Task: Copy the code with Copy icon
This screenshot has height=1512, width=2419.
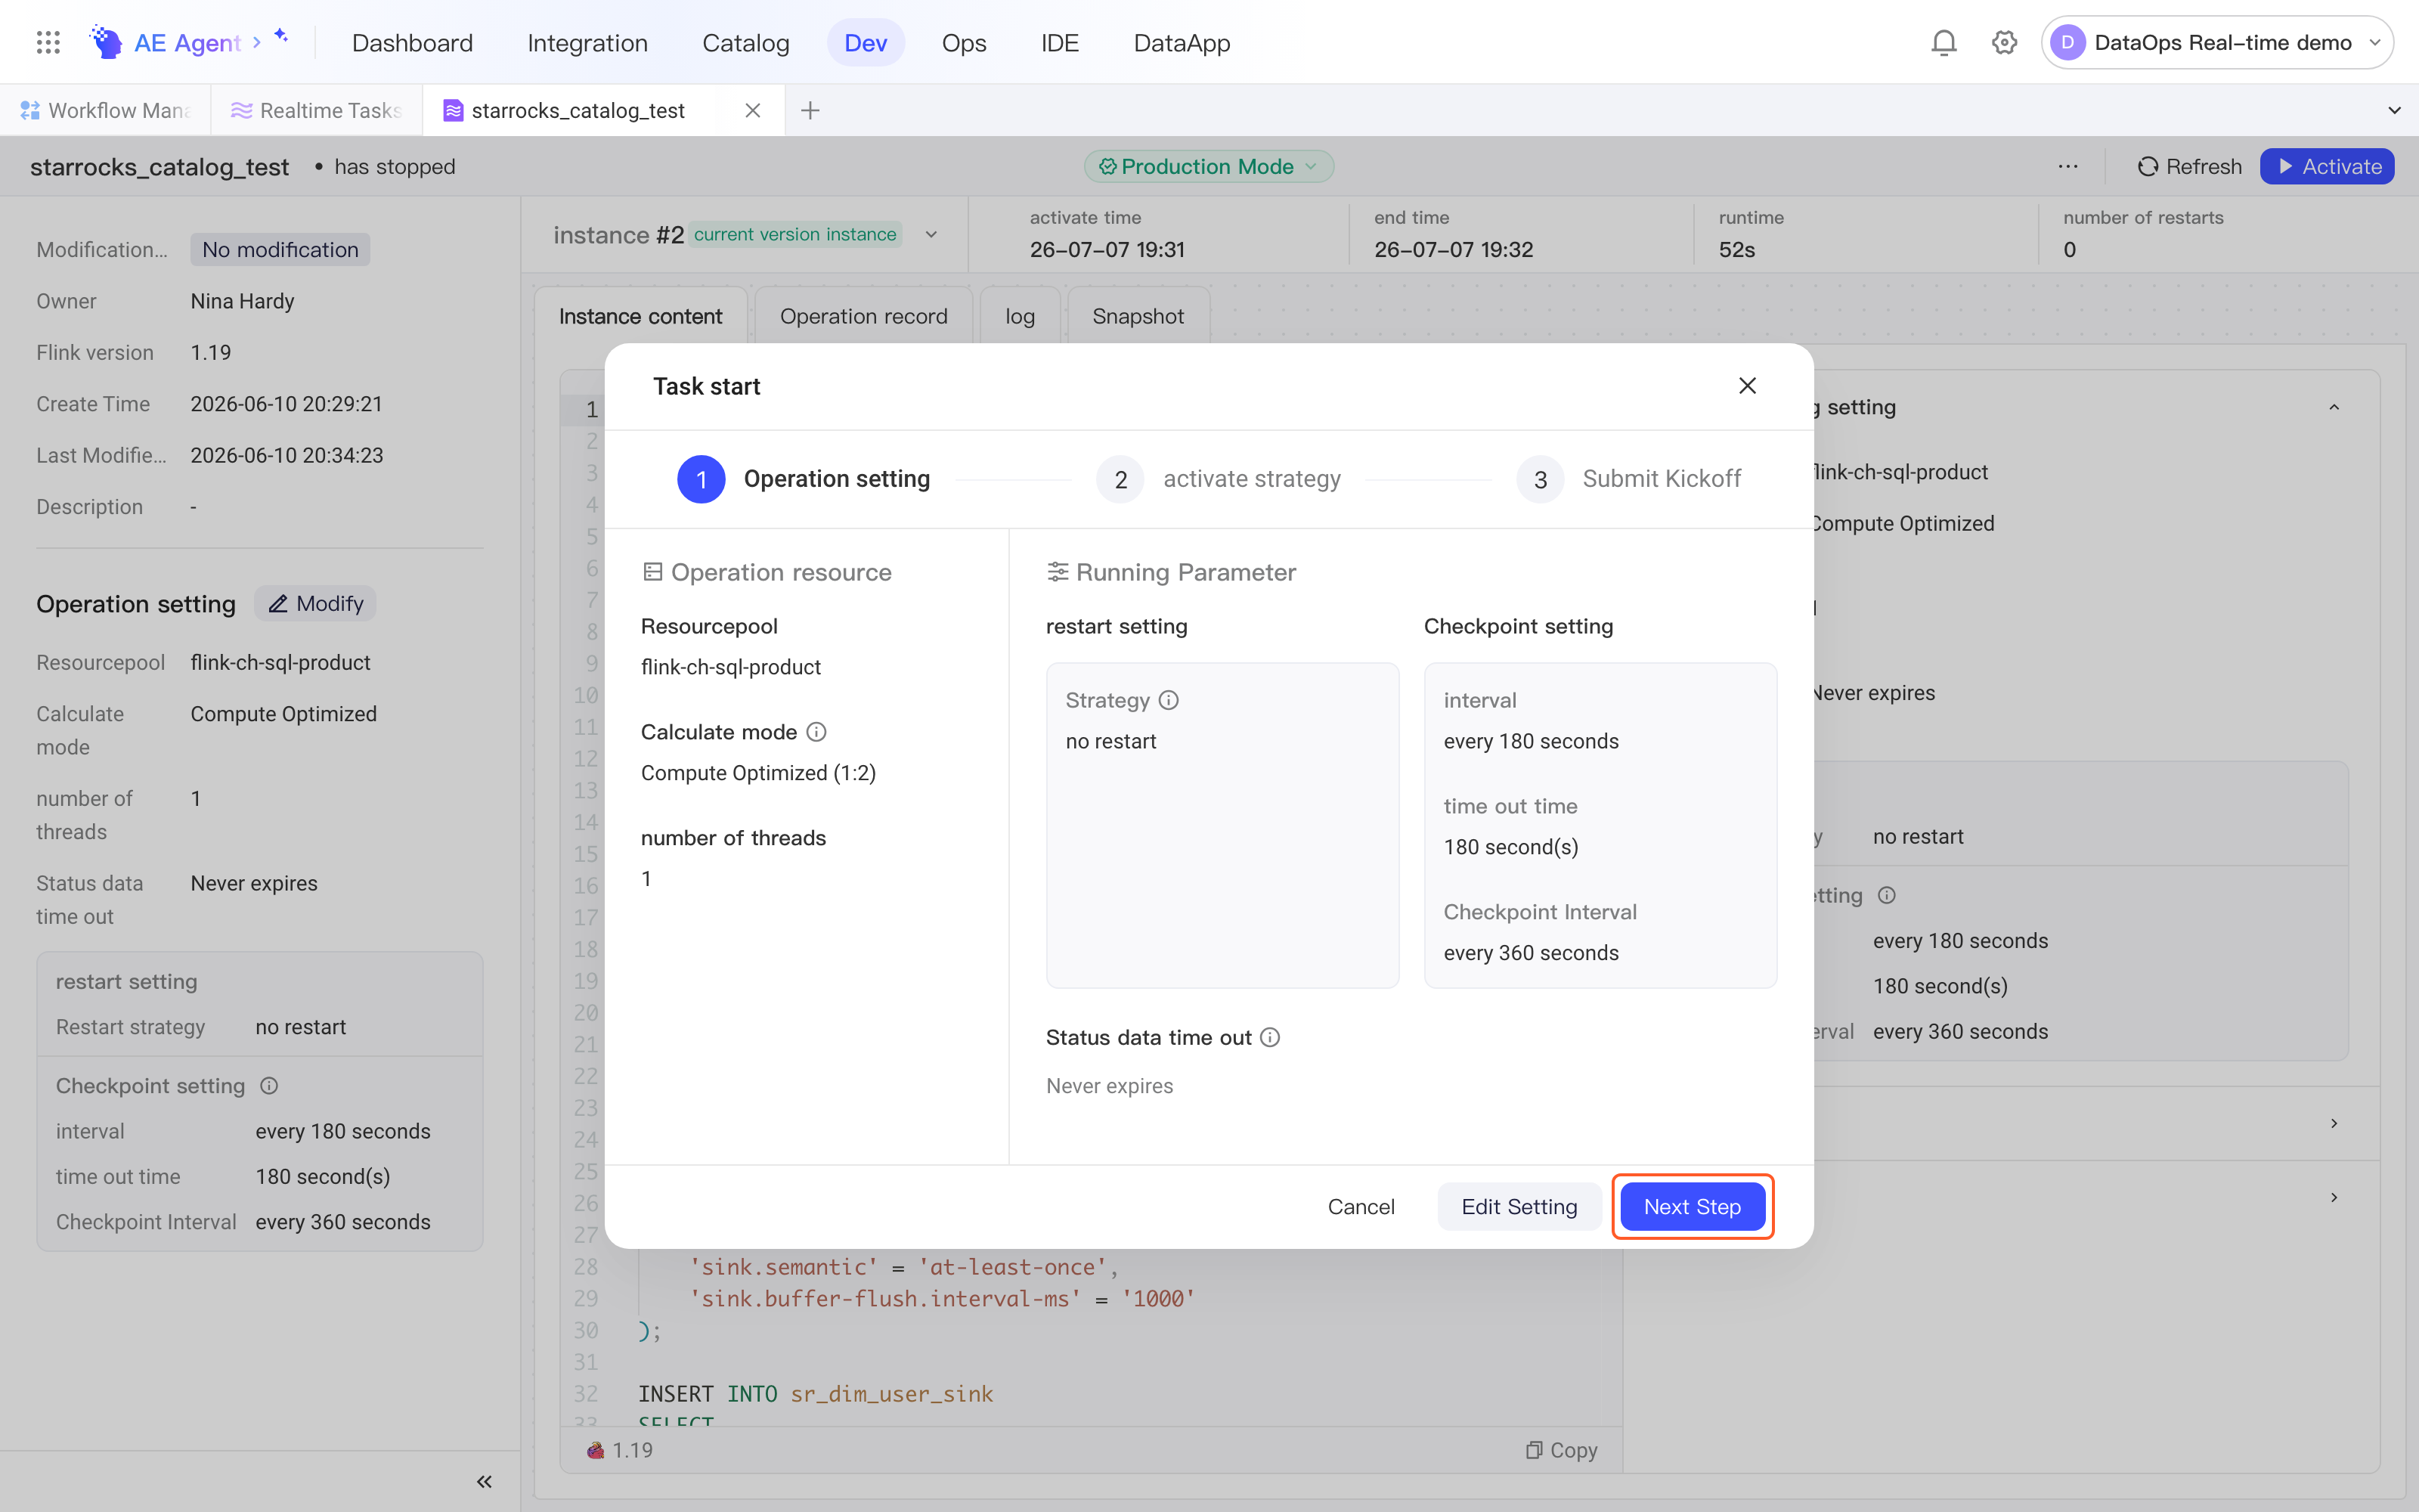Action: pyautogui.click(x=1561, y=1450)
